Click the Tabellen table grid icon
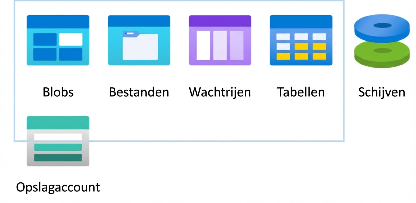The height and width of the screenshot is (203, 416). (x=301, y=40)
